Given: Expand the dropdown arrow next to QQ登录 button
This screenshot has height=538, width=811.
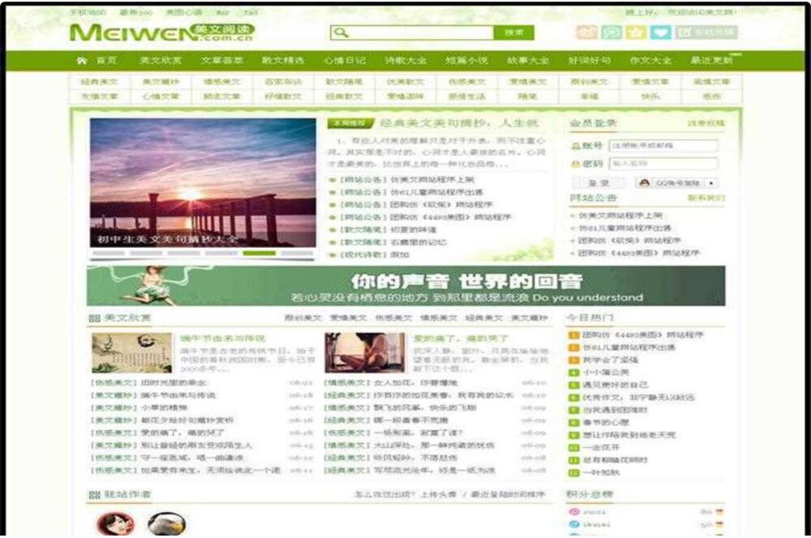Looking at the screenshot, I should point(710,183).
